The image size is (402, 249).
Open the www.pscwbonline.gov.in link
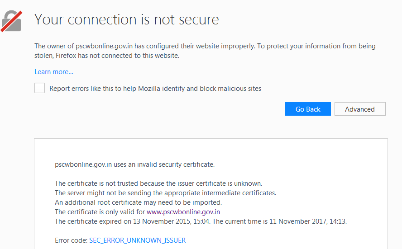point(183,211)
